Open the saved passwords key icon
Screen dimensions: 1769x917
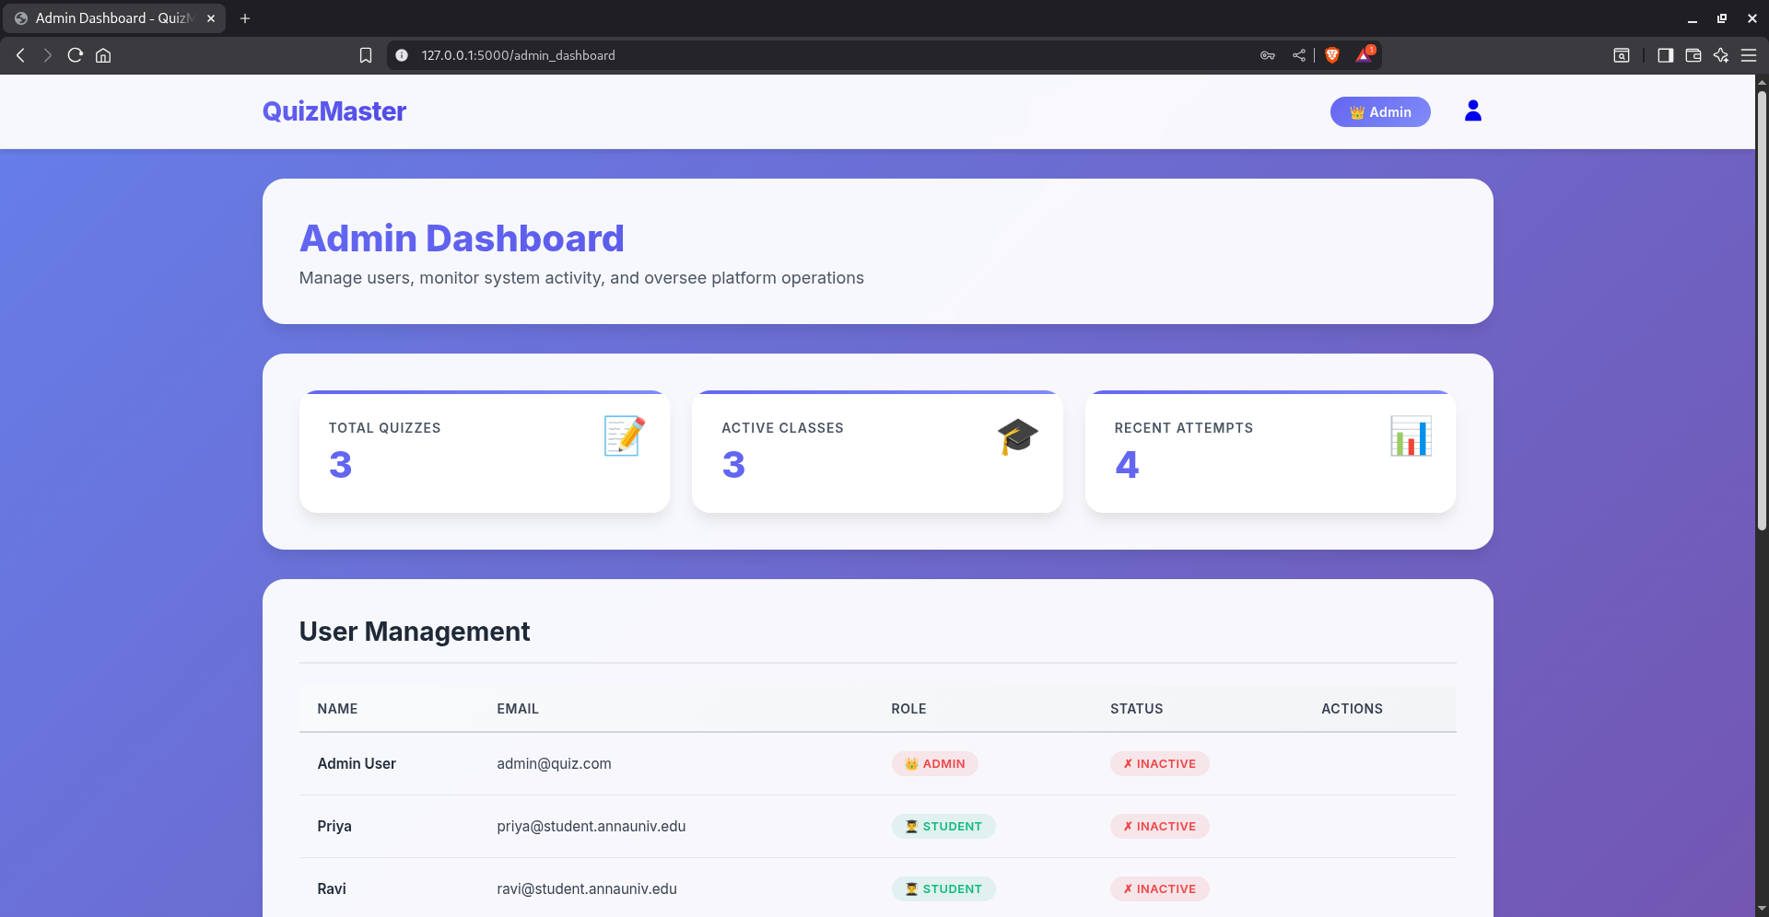(x=1268, y=55)
